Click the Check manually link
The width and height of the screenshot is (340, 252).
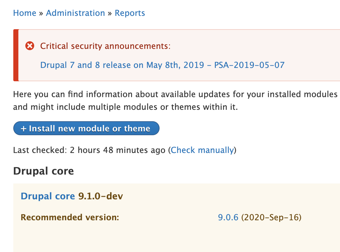(x=202, y=150)
